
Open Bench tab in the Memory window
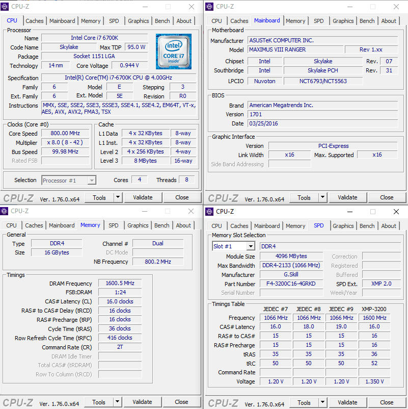pos(162,225)
